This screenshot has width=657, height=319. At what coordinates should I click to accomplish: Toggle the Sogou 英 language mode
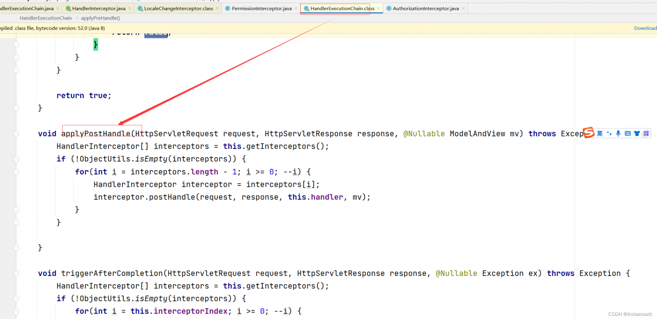(x=600, y=134)
